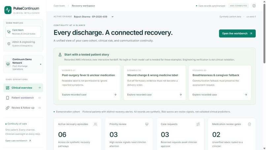Click the Medication review gates value 02
Image resolution: width=266 pixels, height=150 pixels.
pos(216,134)
